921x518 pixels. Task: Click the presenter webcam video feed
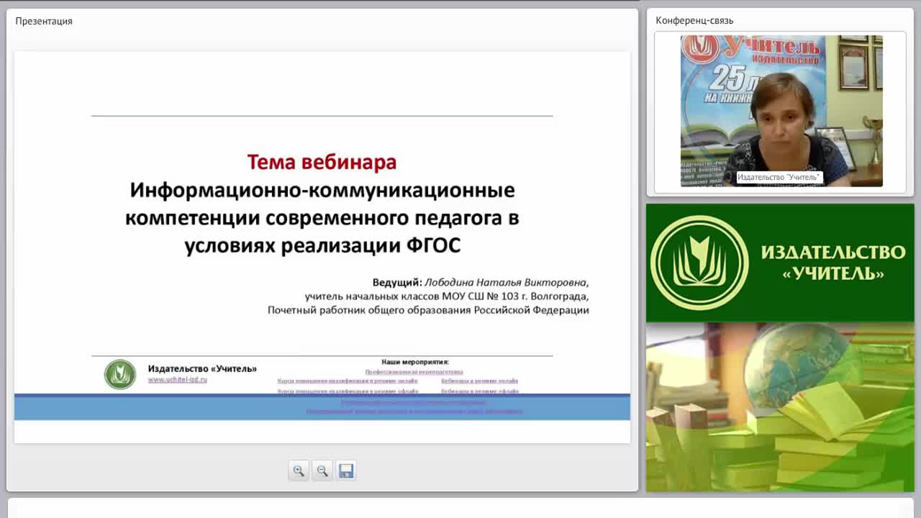point(781,111)
